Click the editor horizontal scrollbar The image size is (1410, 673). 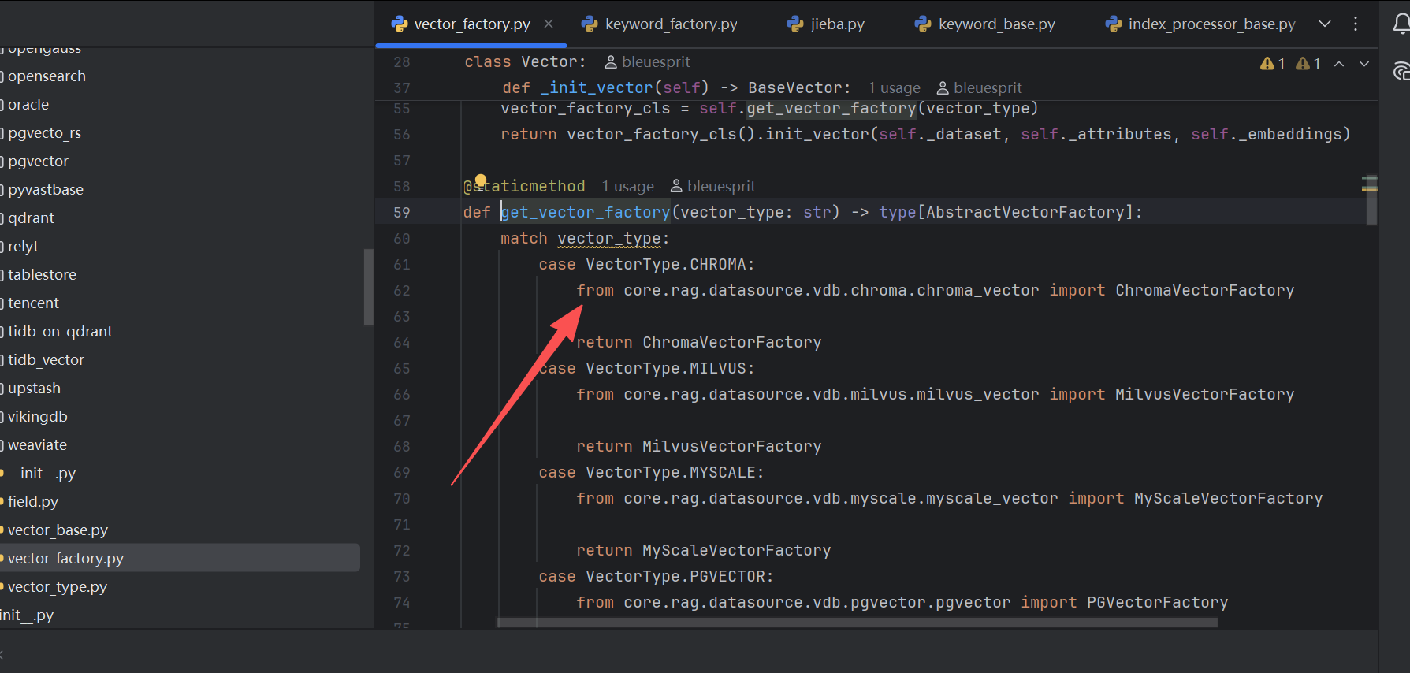coord(857,623)
